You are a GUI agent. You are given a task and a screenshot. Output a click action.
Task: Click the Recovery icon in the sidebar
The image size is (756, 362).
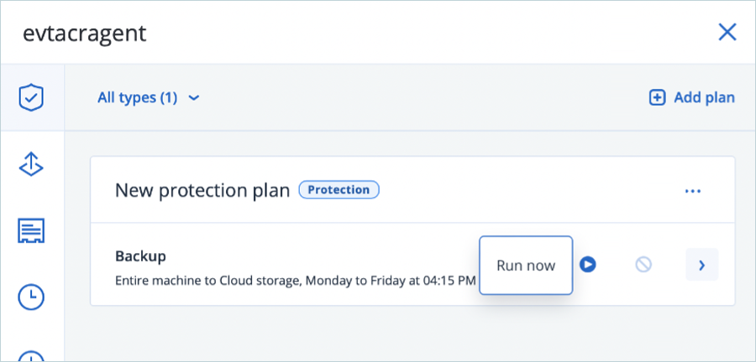coord(31,164)
